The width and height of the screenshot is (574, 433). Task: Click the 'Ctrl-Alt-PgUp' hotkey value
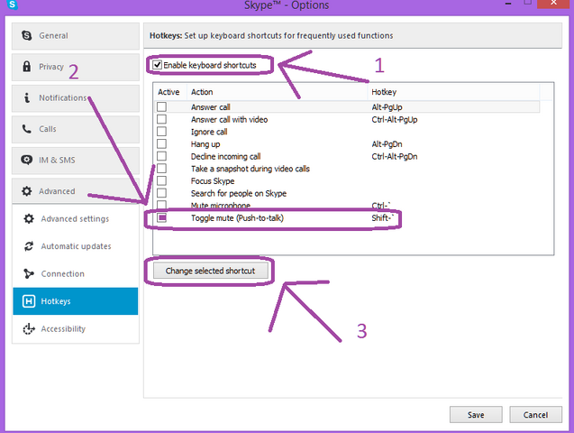395,119
